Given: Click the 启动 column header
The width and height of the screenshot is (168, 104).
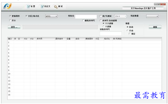Looking at the screenshot, I should (80, 39).
